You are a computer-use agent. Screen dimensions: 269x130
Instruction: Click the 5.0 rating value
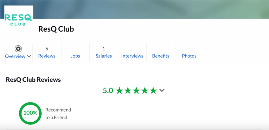click(x=108, y=91)
